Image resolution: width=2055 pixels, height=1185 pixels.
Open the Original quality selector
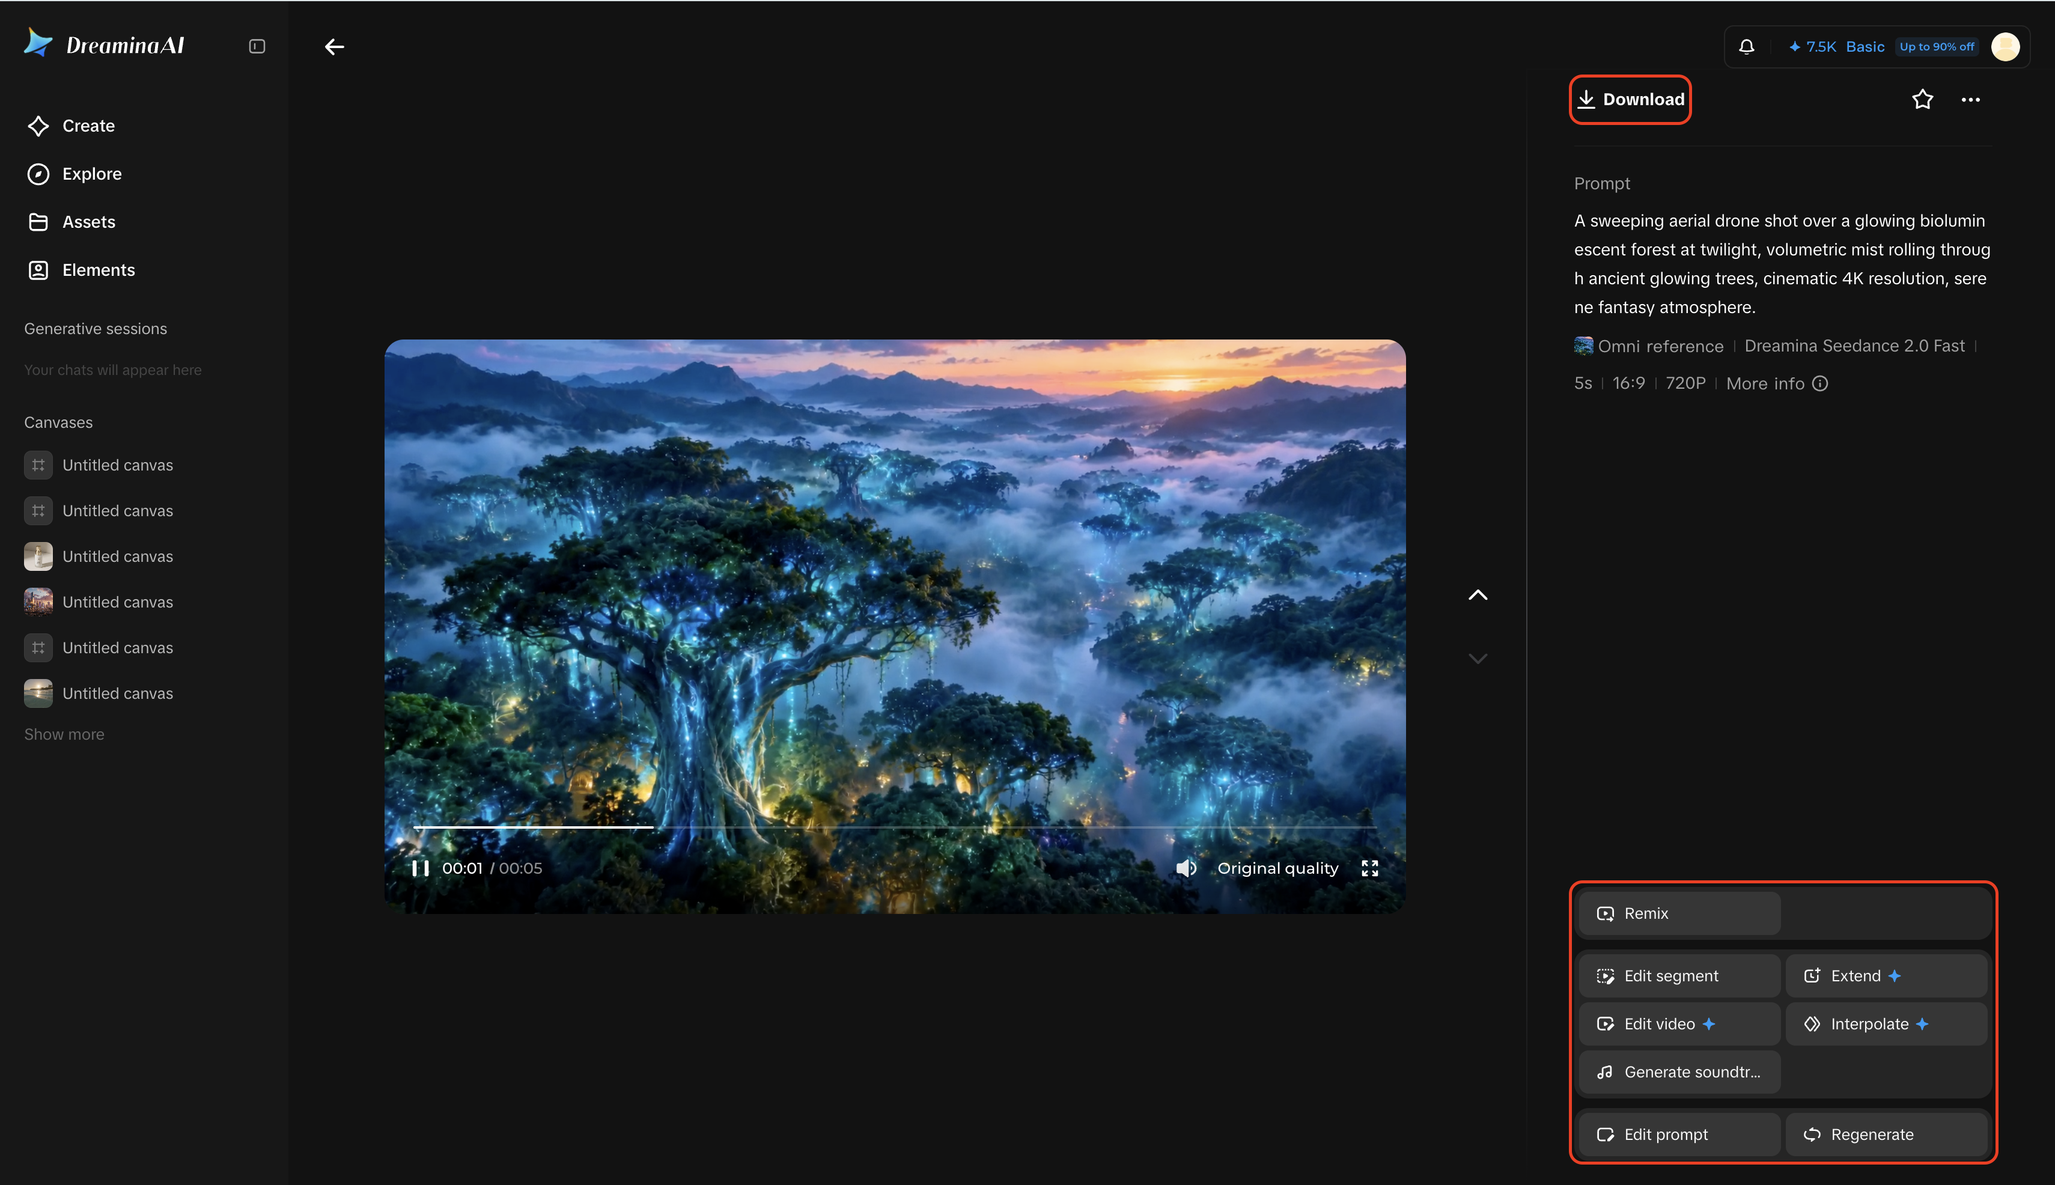pos(1277,868)
